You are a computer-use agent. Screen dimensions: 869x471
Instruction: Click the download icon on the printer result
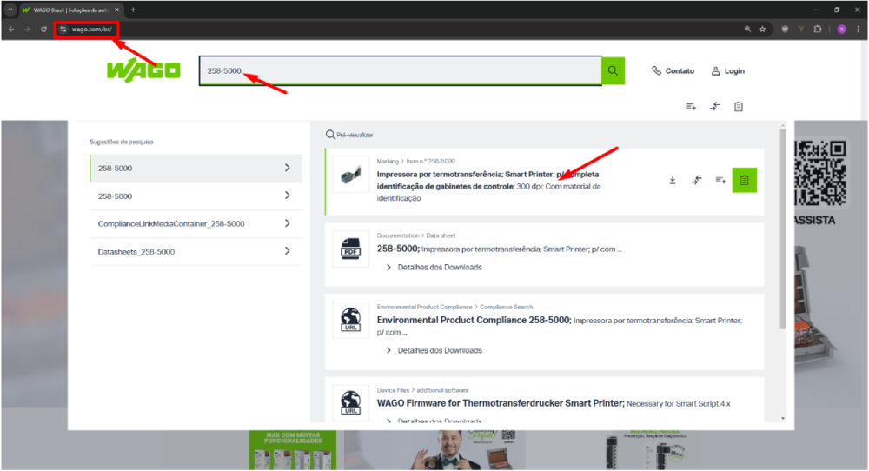click(672, 180)
